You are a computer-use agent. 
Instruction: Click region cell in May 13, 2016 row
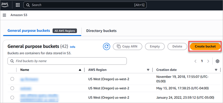(109, 88)
